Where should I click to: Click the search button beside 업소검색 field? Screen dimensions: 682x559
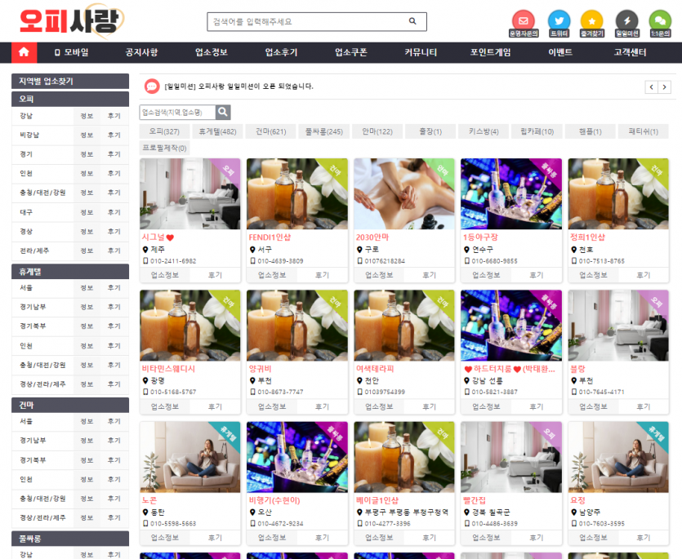[x=223, y=113]
